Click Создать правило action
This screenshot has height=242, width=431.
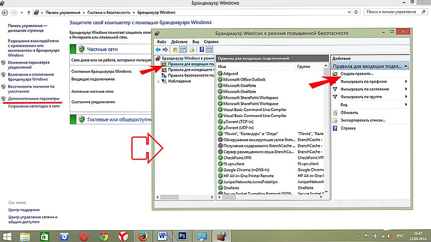(x=356, y=74)
